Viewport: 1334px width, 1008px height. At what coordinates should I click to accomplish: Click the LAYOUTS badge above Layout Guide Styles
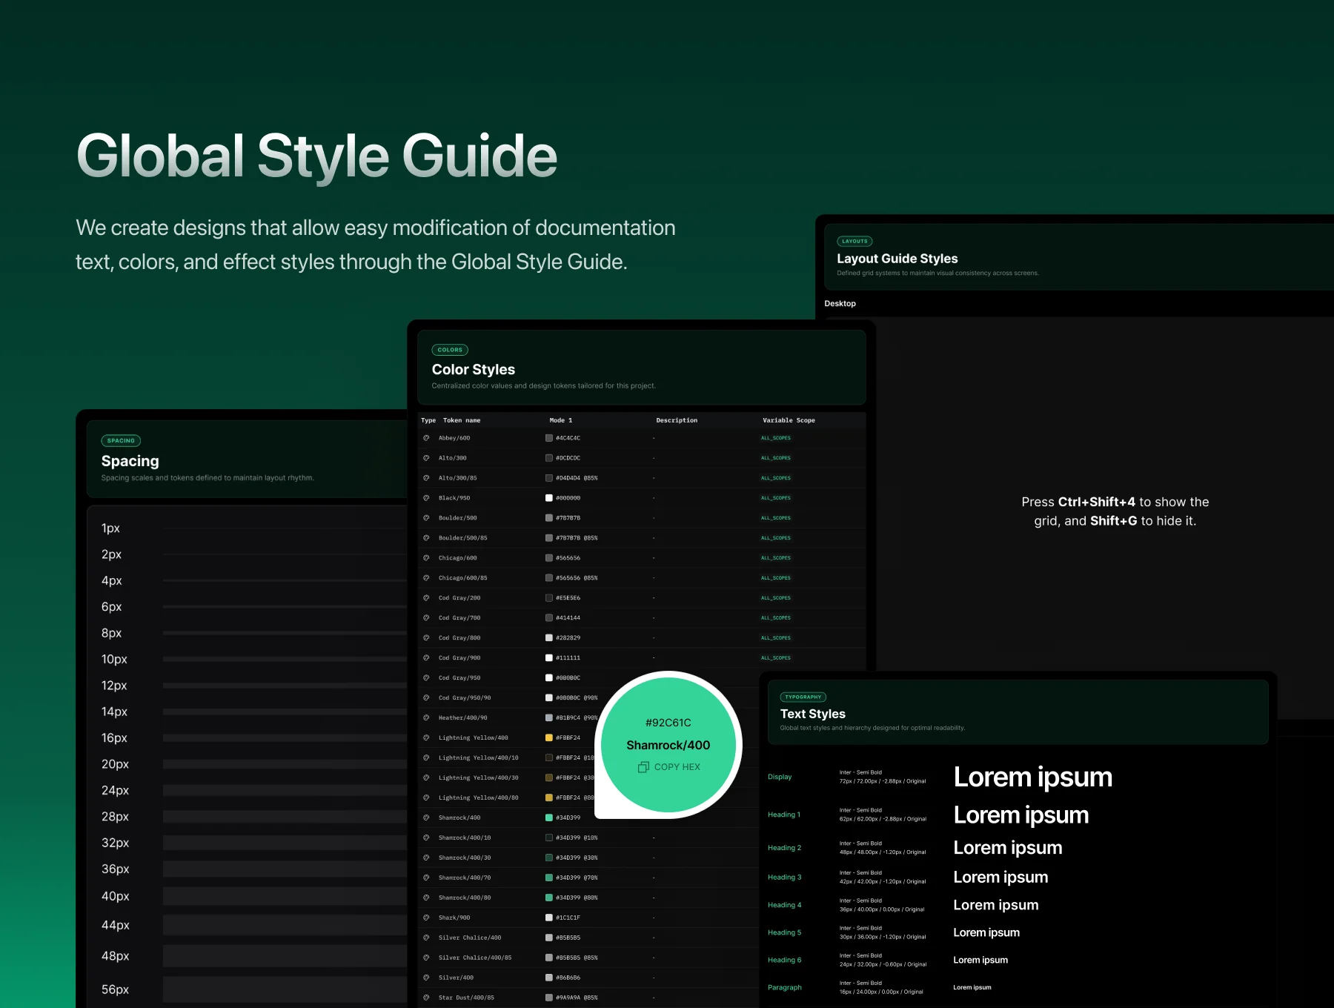pos(855,242)
